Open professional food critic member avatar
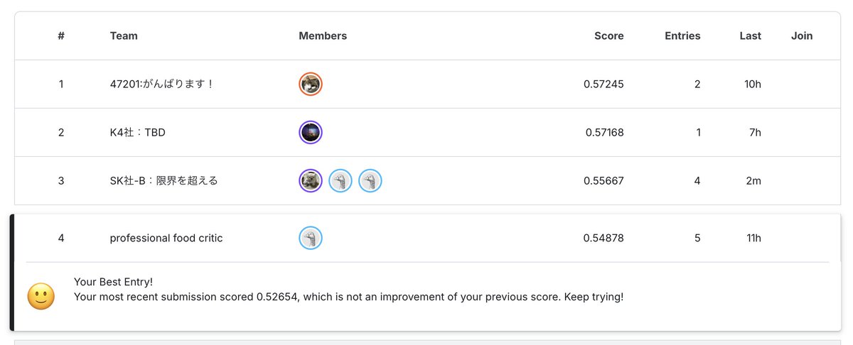Image resolution: width=853 pixels, height=345 pixels. coord(311,238)
